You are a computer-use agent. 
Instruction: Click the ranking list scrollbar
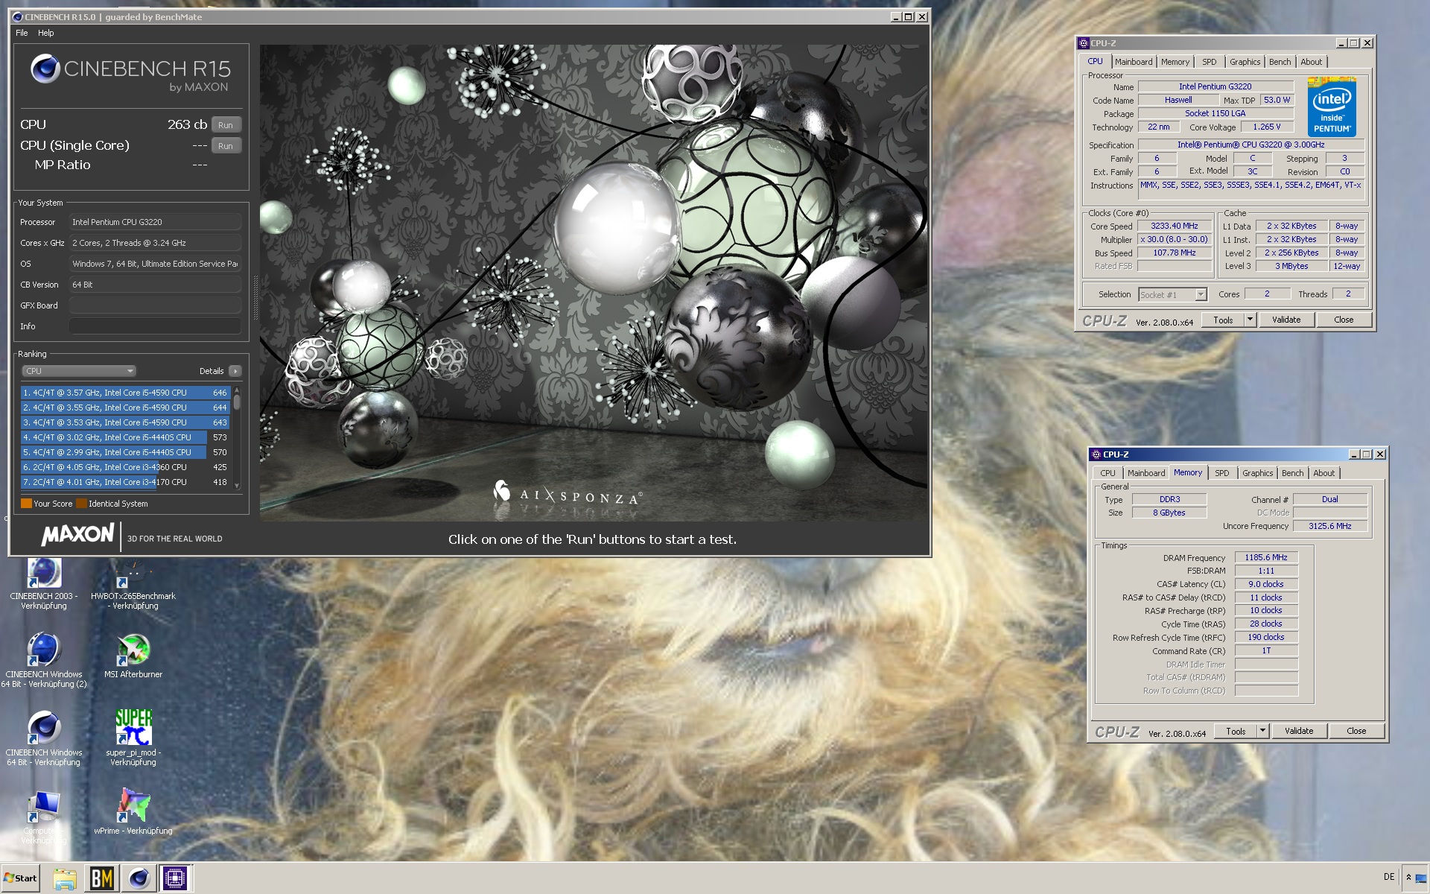coord(237,437)
